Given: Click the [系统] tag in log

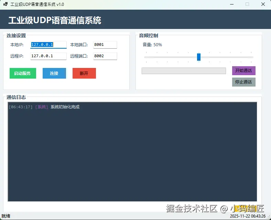Looking at the screenshot, I should click(x=42, y=107).
